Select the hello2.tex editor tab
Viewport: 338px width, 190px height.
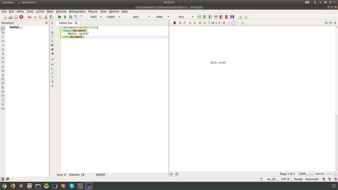[x=66, y=23]
